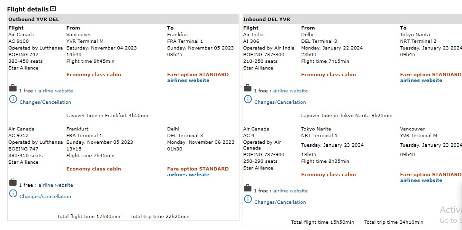Screen dimensions: 462x230
Task: Click info icon beside AI 306 Changes/Cancellation
Action: tap(248, 100)
